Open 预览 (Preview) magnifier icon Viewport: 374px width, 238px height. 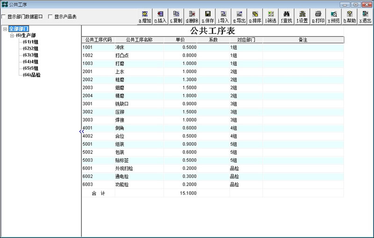coord(334,17)
